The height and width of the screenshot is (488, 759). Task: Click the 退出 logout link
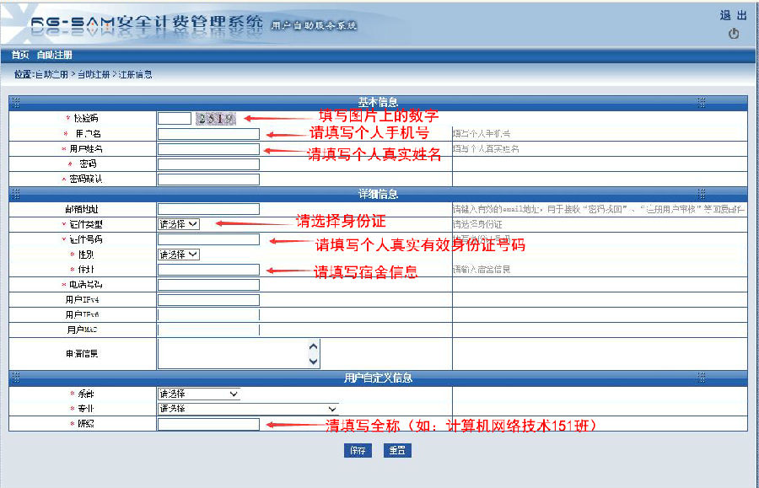(x=732, y=16)
